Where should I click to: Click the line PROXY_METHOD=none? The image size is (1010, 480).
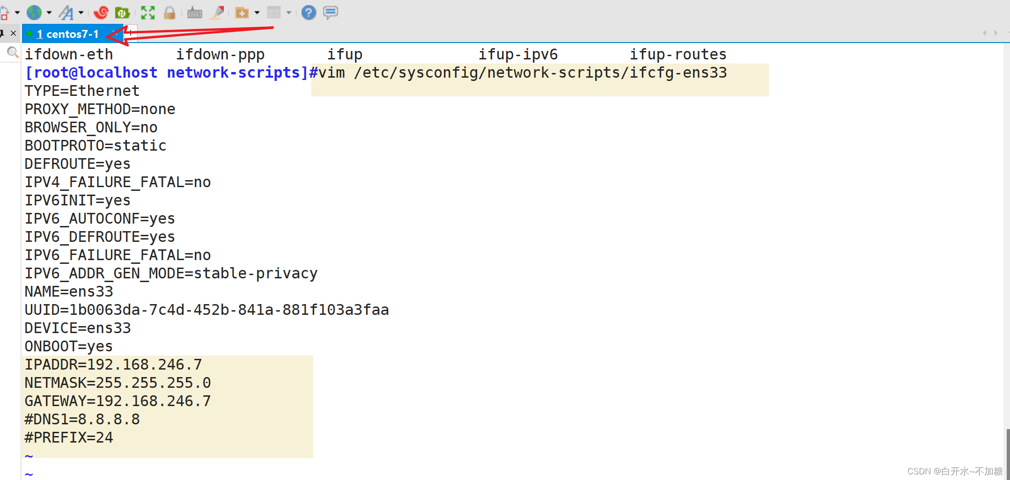pyautogui.click(x=100, y=109)
